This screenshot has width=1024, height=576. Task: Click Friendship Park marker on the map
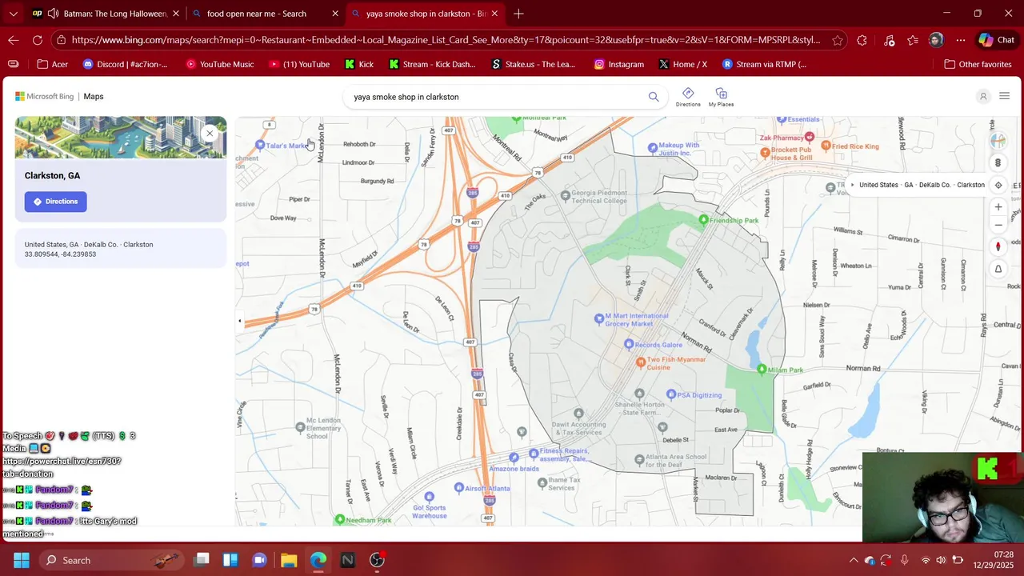pyautogui.click(x=704, y=220)
